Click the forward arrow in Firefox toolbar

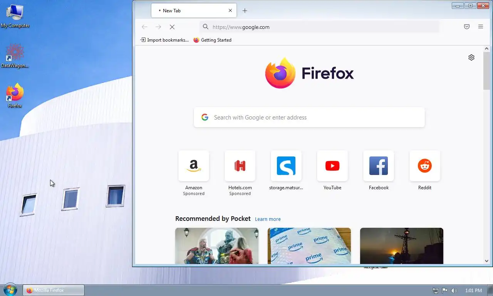click(158, 27)
